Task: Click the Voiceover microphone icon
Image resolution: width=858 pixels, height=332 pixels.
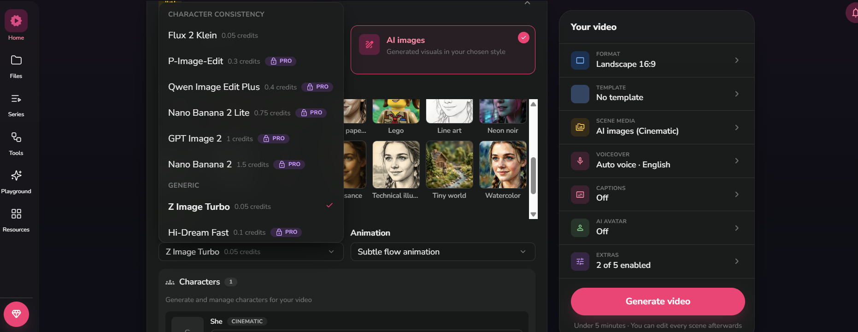Action: (580, 161)
